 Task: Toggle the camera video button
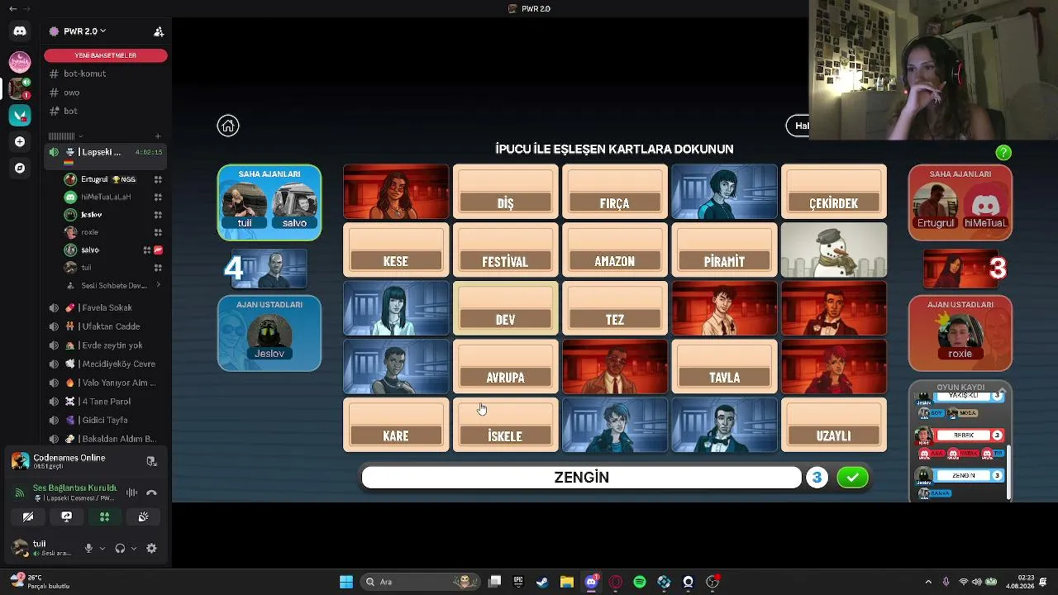tap(28, 516)
